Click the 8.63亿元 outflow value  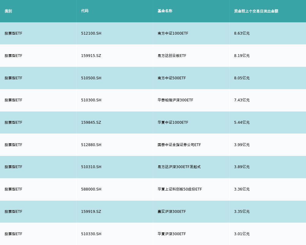pyautogui.click(x=242, y=33)
